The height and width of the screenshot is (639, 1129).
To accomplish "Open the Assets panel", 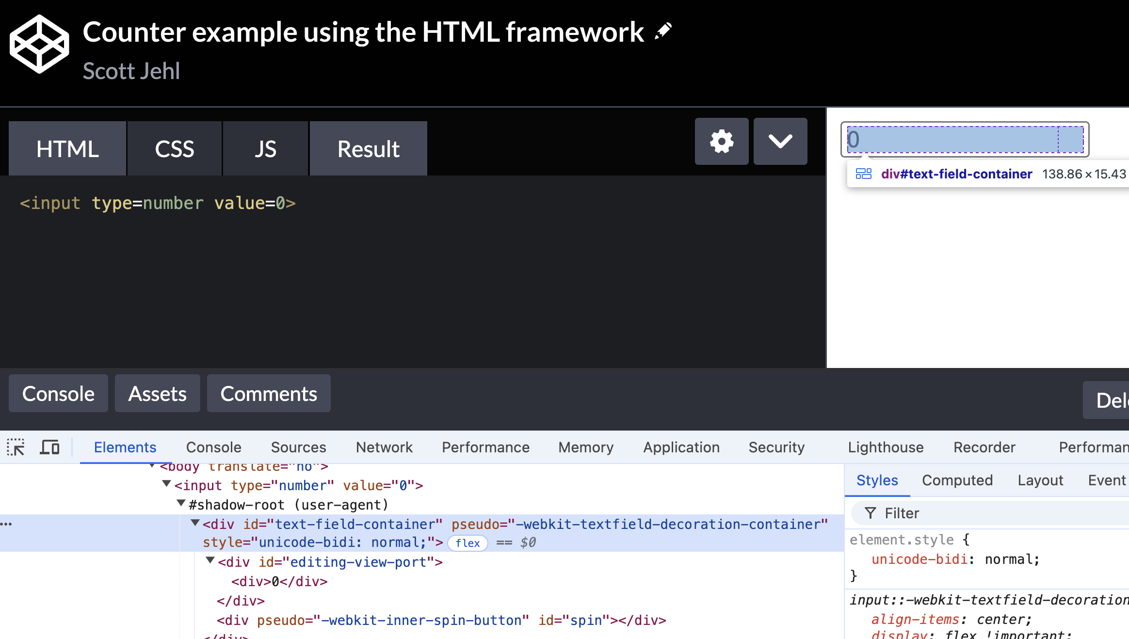I will tap(158, 393).
